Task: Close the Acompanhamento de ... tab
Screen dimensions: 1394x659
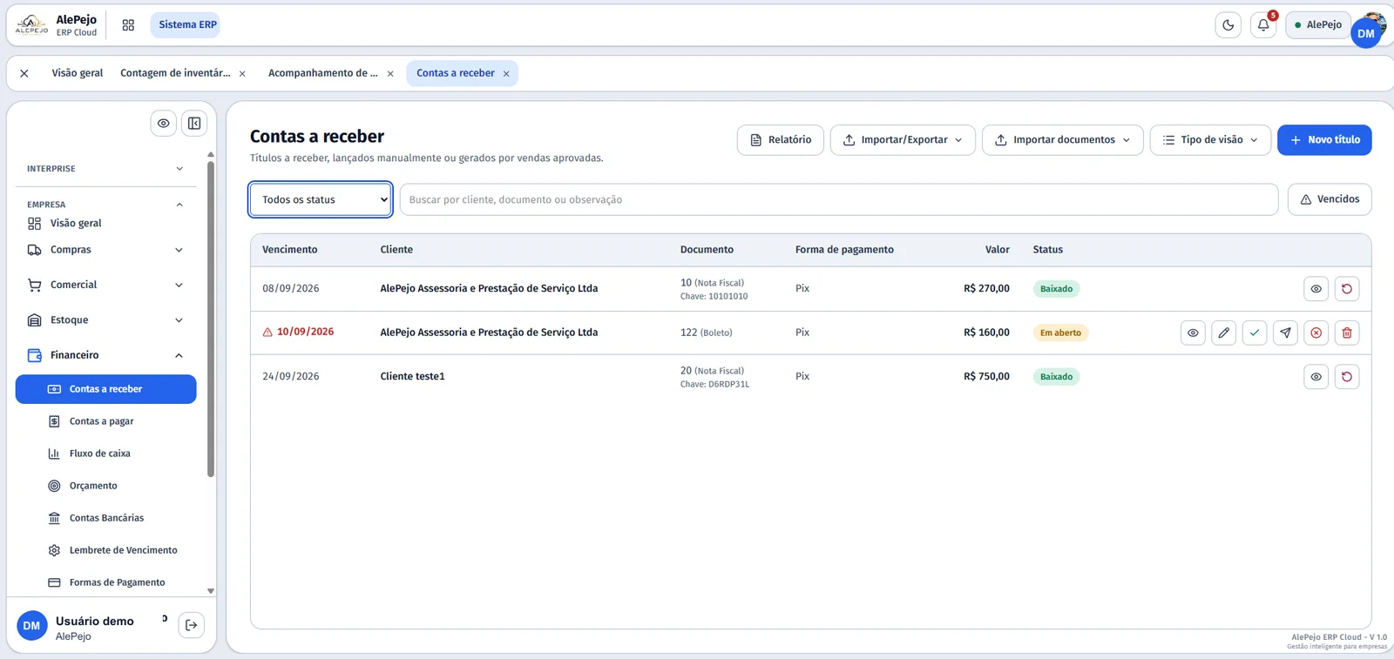Action: (390, 74)
